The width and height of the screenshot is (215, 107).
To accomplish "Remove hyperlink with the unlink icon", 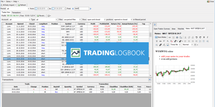I will pos(164,45).
